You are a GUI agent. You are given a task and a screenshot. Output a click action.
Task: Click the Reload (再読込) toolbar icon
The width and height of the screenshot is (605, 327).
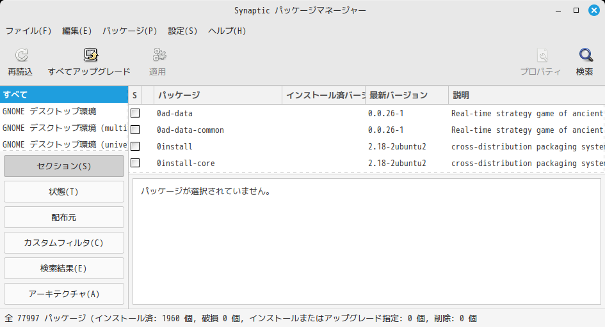pos(21,56)
